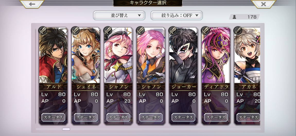Click the weapon icon on ジョーカー's card
This screenshot has height=136, width=296.
point(173,30)
